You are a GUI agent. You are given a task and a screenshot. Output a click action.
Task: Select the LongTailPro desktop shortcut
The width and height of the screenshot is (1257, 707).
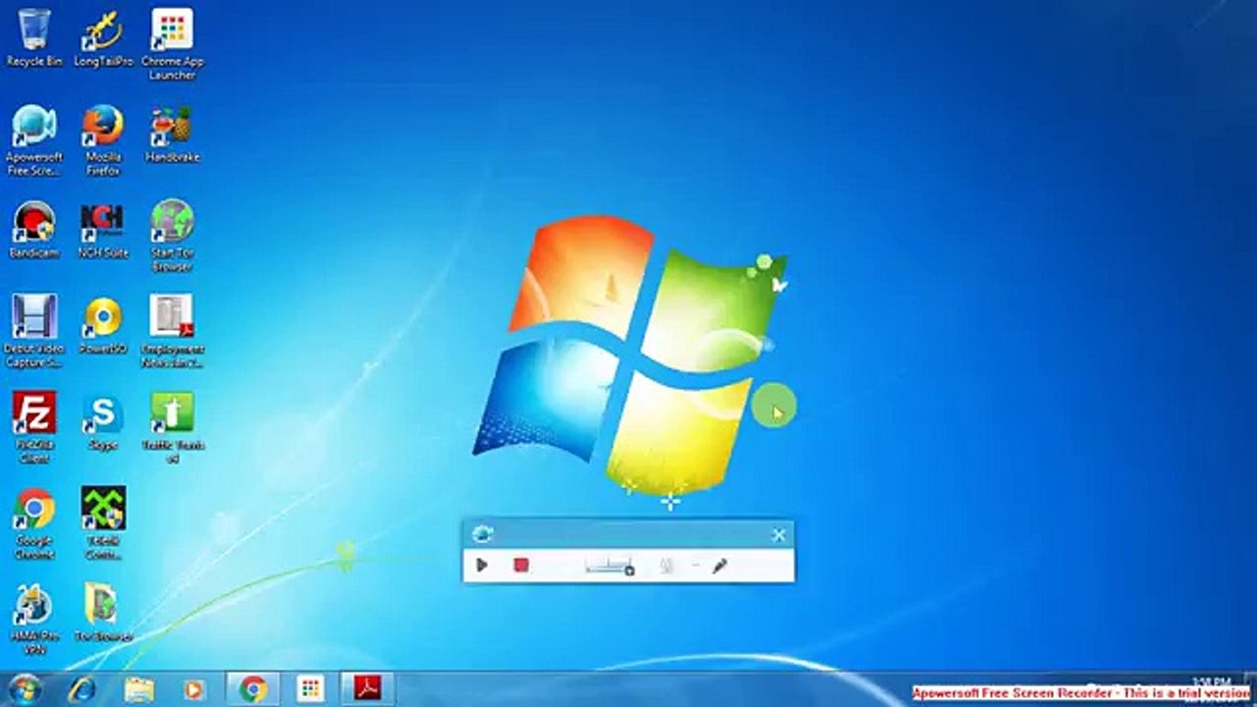point(103,38)
